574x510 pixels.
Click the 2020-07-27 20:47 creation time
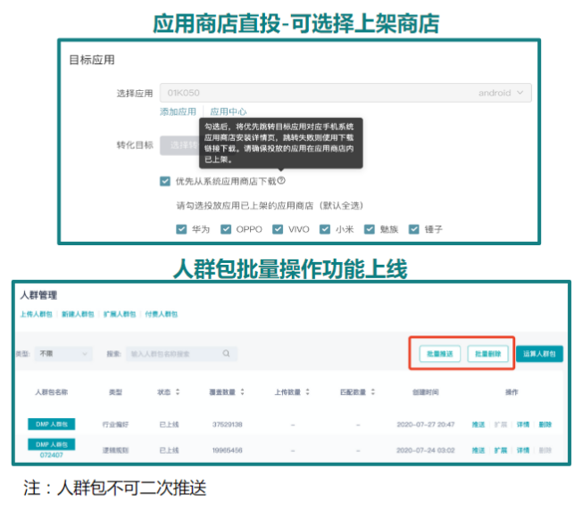[x=426, y=424]
